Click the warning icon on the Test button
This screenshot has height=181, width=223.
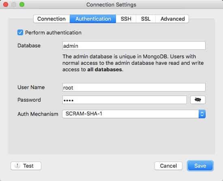tap(17, 166)
